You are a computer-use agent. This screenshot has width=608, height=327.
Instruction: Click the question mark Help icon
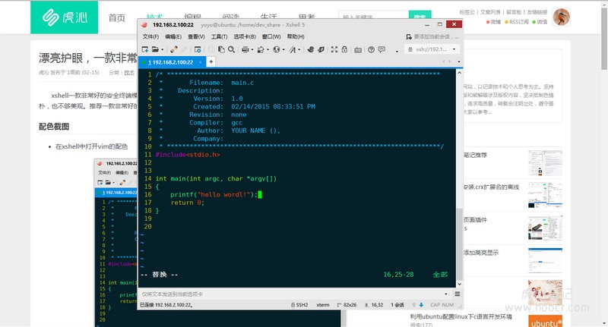(372, 49)
